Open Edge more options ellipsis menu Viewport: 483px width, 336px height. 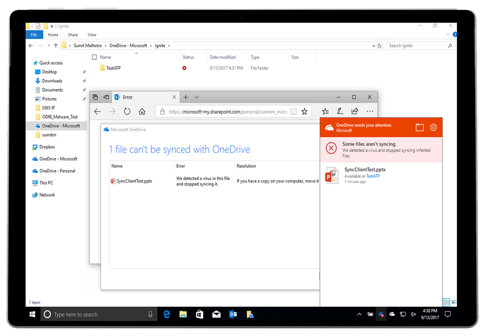click(370, 112)
